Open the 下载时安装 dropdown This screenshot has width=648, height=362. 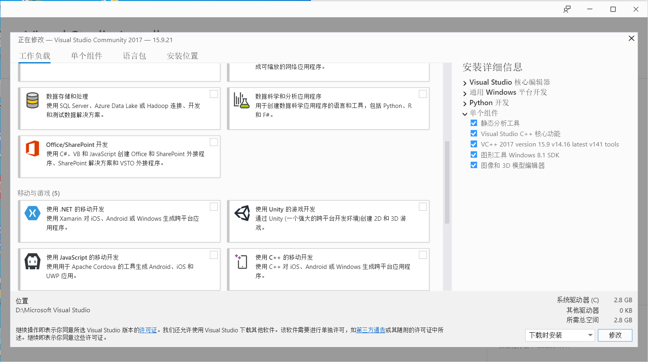pos(560,335)
